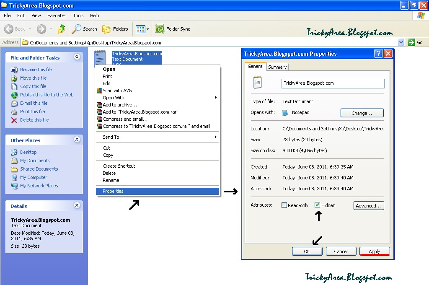Open the Search toolbar button
429x285 pixels.
[84, 29]
